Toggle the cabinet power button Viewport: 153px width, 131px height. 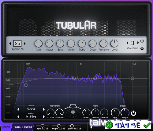[133, 113]
